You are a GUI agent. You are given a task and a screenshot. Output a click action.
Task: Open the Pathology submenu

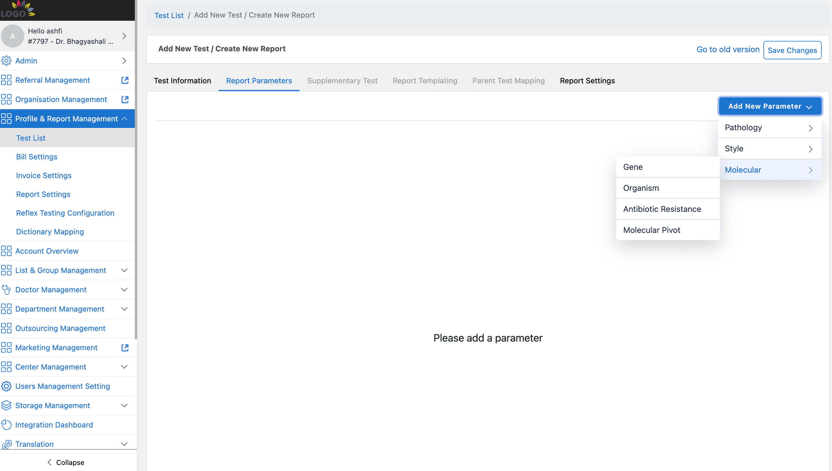click(769, 127)
